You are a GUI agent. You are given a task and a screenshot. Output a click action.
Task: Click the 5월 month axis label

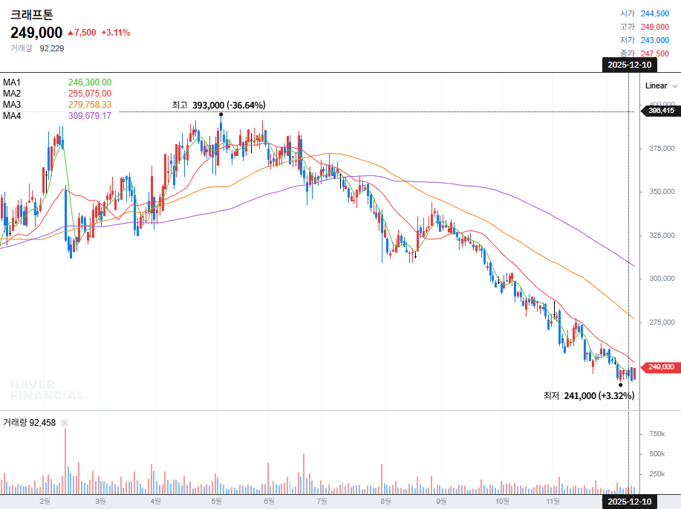tap(216, 501)
